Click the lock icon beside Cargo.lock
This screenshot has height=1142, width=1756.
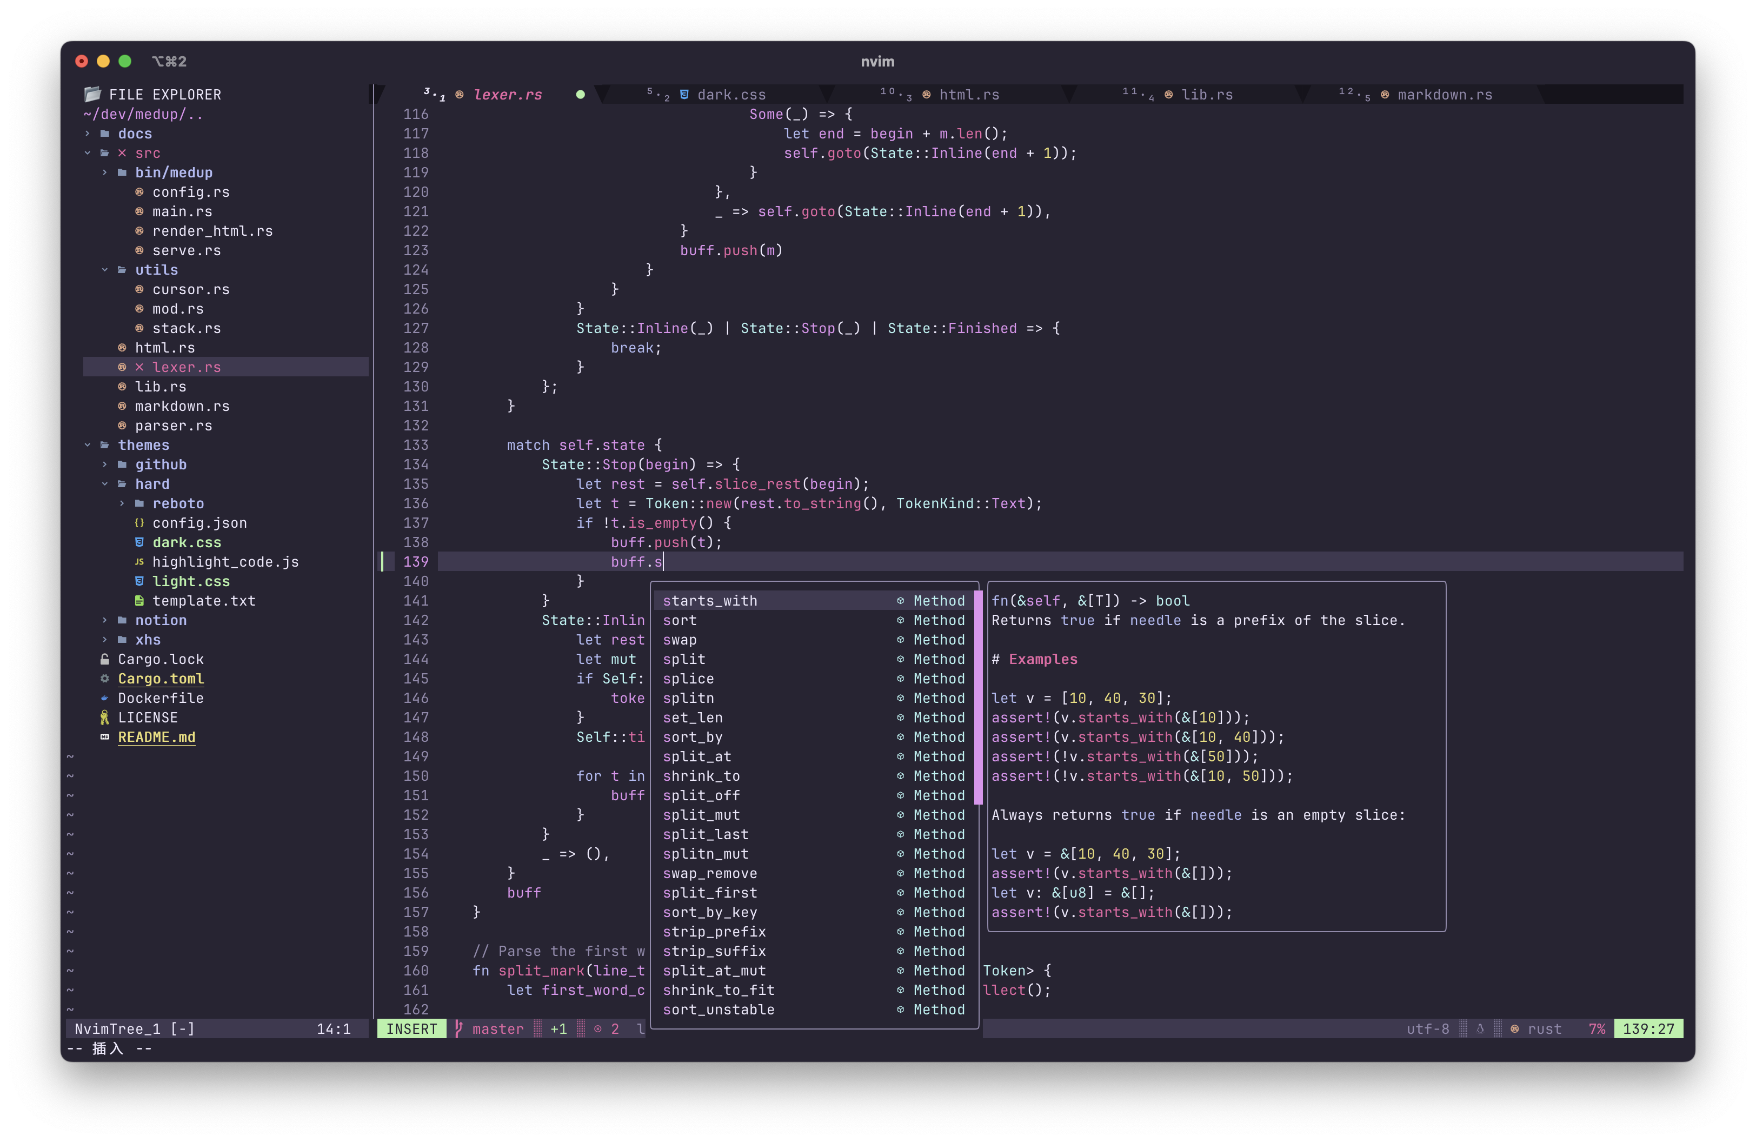click(105, 660)
